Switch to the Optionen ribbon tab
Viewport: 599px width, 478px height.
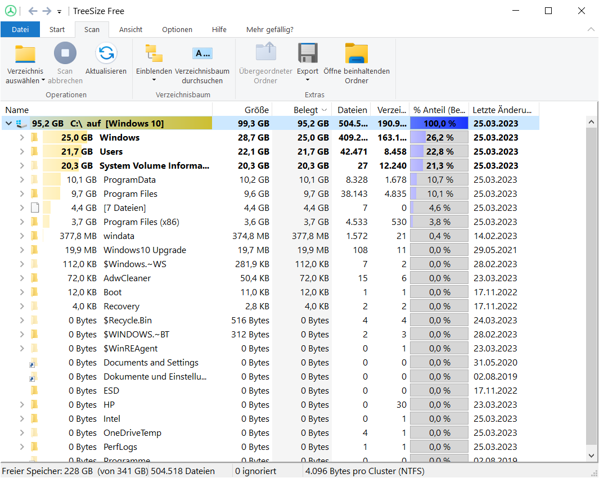point(177,29)
